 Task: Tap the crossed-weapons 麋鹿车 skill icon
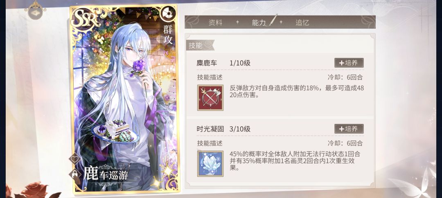210,98
